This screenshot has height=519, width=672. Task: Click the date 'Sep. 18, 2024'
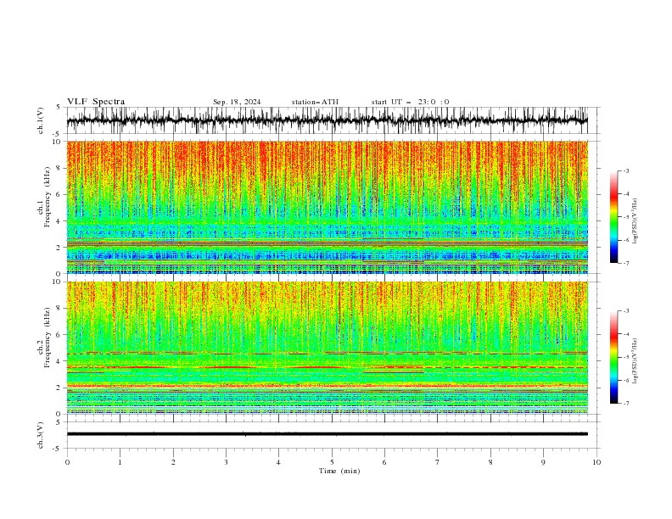point(237,102)
